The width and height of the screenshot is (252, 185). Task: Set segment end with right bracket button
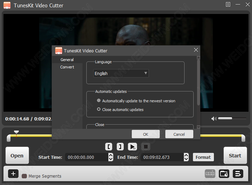pyautogui.click(x=120, y=147)
